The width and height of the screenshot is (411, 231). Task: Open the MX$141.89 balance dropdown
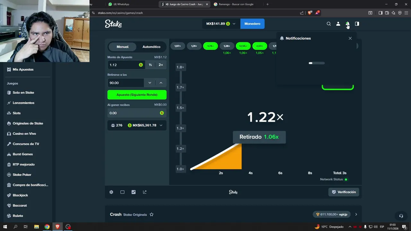pos(221,24)
